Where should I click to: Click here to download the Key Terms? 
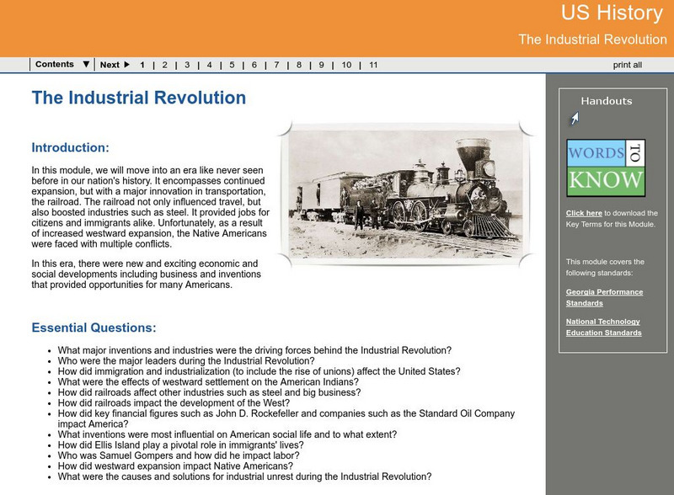coord(585,213)
